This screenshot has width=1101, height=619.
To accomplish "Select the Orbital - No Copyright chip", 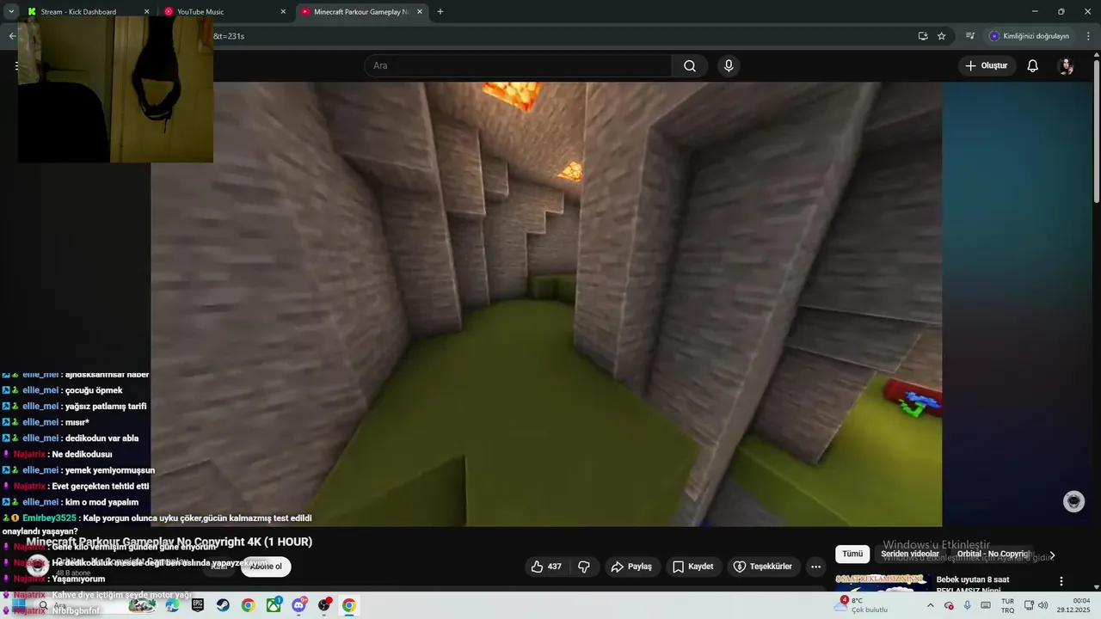I will [x=993, y=554].
